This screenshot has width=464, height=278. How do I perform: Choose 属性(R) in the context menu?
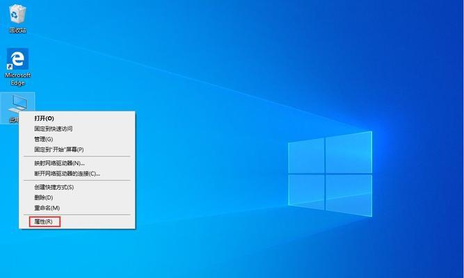pyautogui.click(x=77, y=222)
